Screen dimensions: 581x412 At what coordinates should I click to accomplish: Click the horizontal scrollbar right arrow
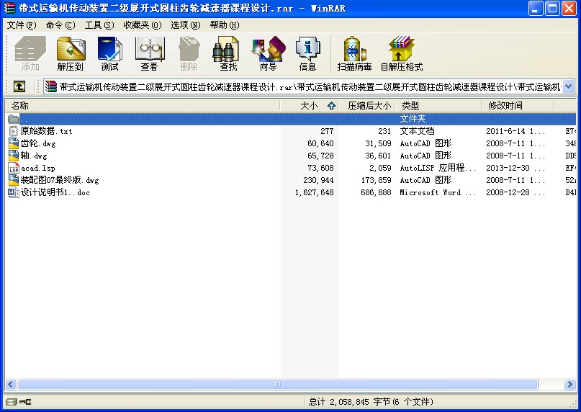click(569, 385)
